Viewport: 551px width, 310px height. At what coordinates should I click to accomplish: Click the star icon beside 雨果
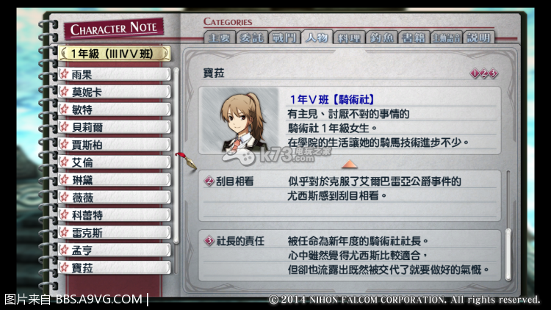(x=65, y=74)
